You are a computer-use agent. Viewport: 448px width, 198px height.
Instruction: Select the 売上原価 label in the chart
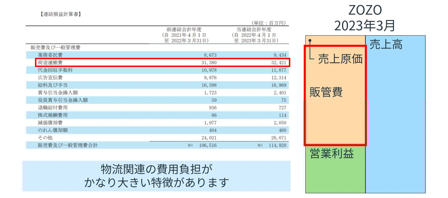[x=340, y=59]
